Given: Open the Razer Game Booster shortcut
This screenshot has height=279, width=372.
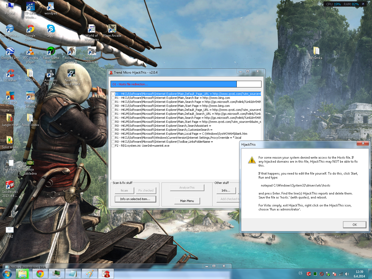Looking at the screenshot, I should (51, 52).
